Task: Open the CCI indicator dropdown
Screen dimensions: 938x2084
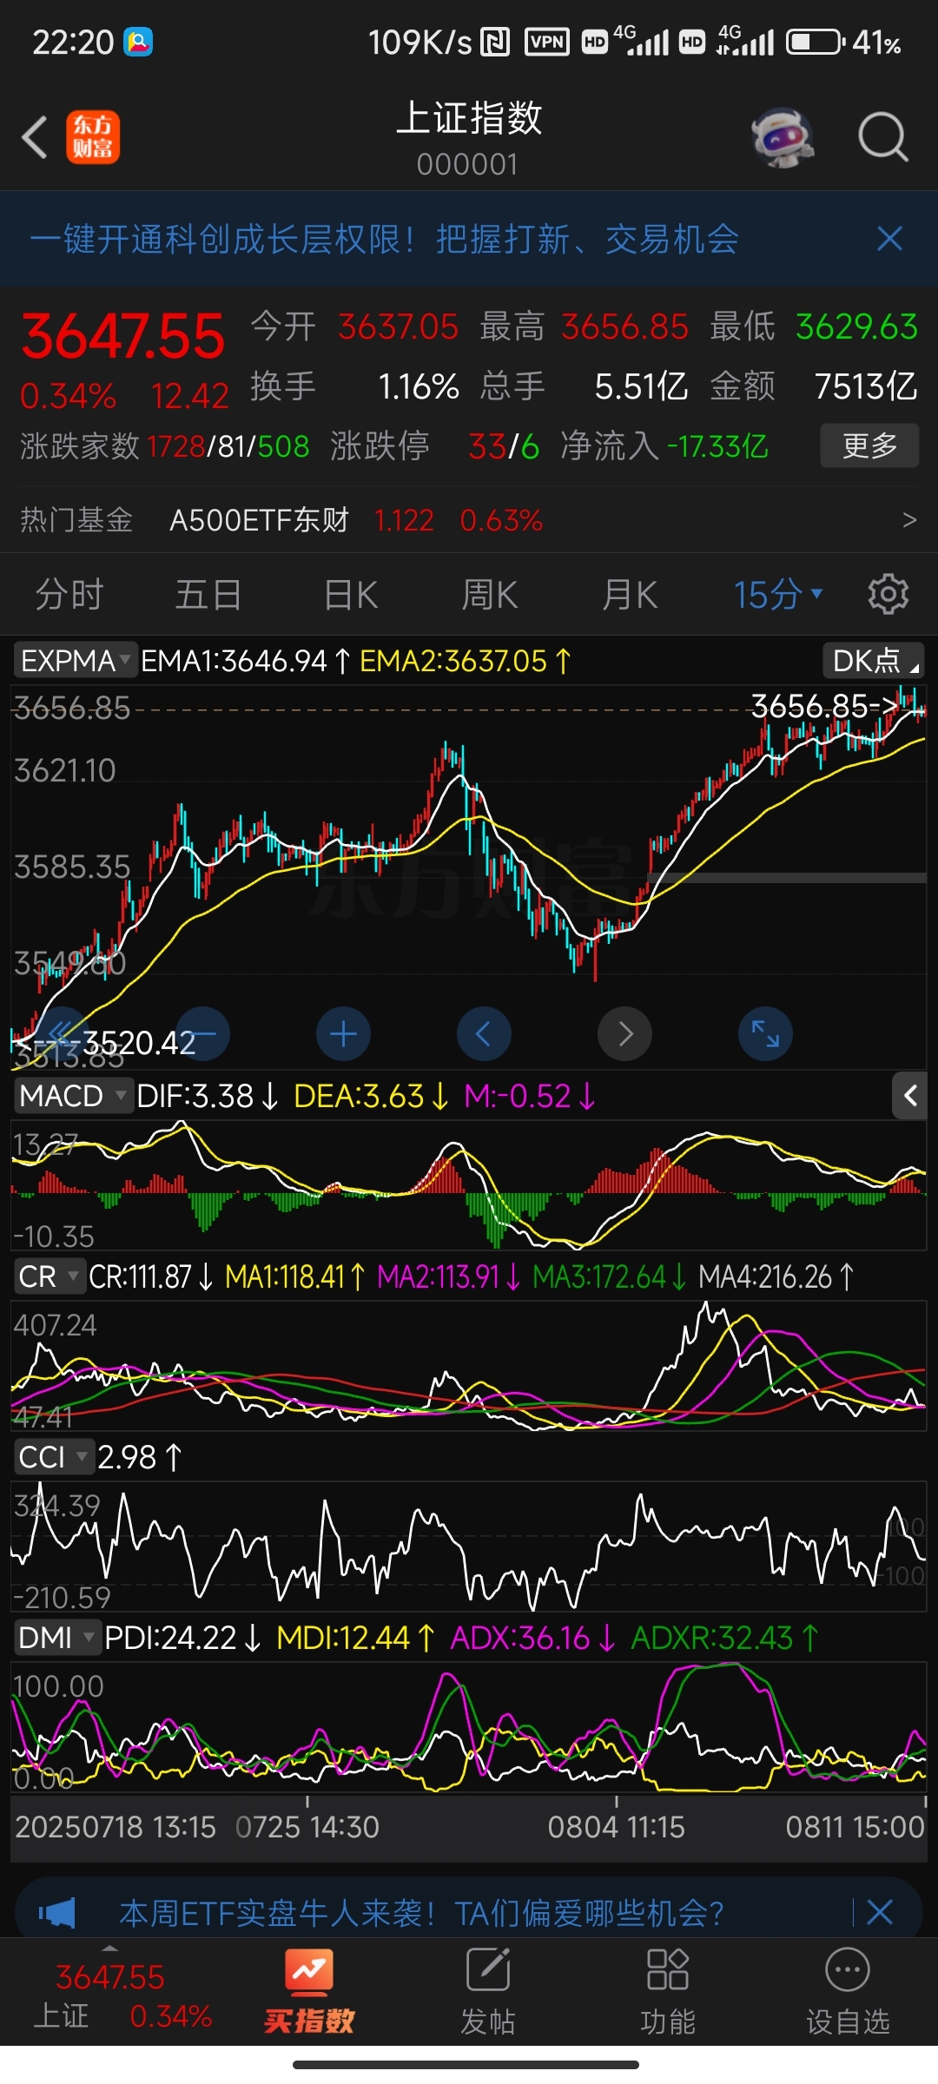Action: point(54,1457)
